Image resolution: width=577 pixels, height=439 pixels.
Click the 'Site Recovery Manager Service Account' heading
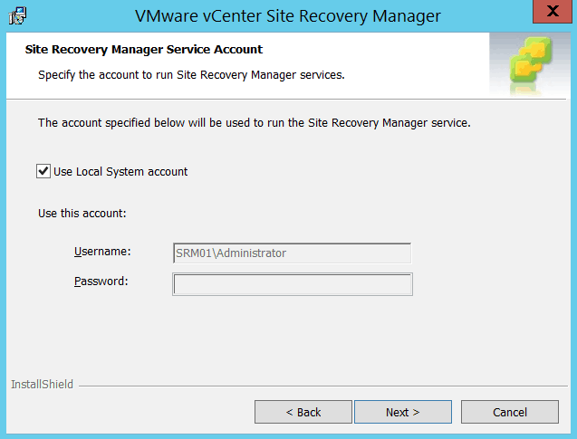pyautogui.click(x=143, y=49)
